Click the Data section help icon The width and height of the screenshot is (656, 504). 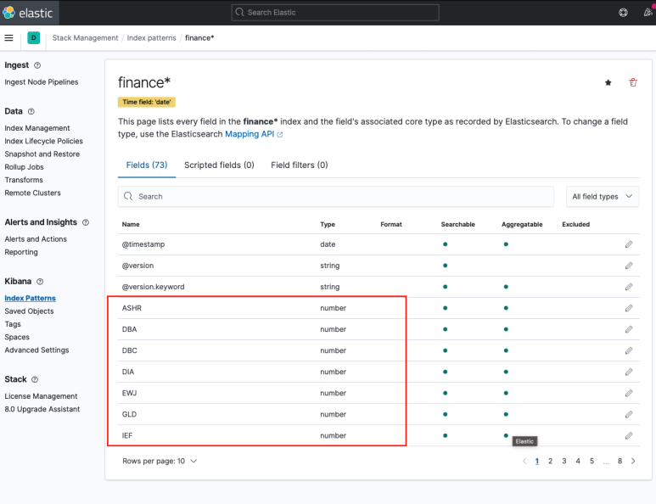click(x=31, y=111)
